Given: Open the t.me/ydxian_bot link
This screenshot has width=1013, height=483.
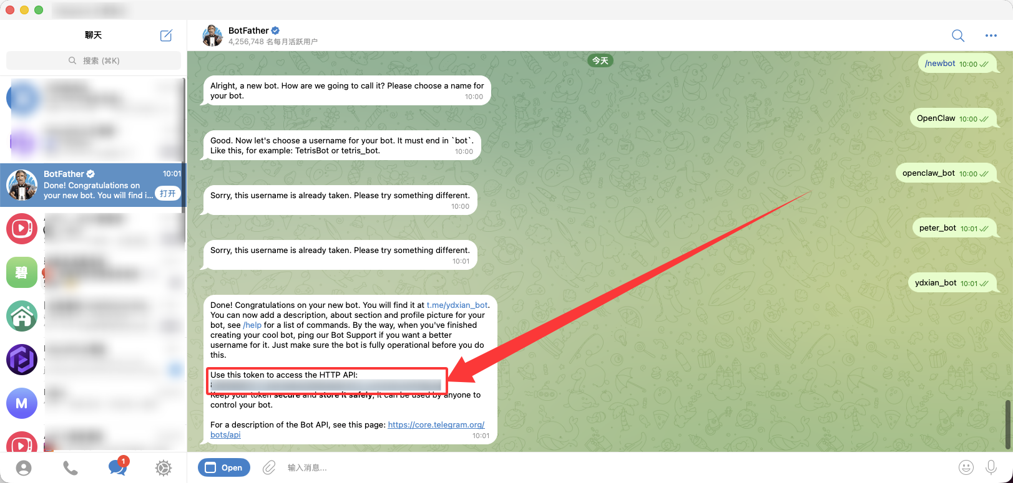Looking at the screenshot, I should pyautogui.click(x=457, y=305).
